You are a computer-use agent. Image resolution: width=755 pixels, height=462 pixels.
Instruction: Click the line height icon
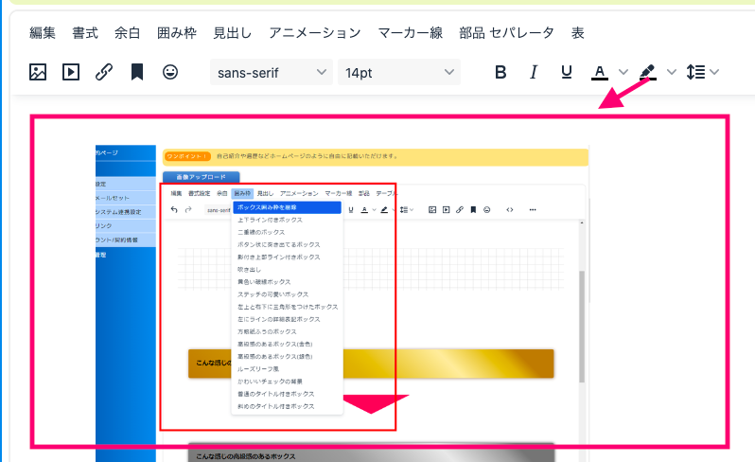695,72
